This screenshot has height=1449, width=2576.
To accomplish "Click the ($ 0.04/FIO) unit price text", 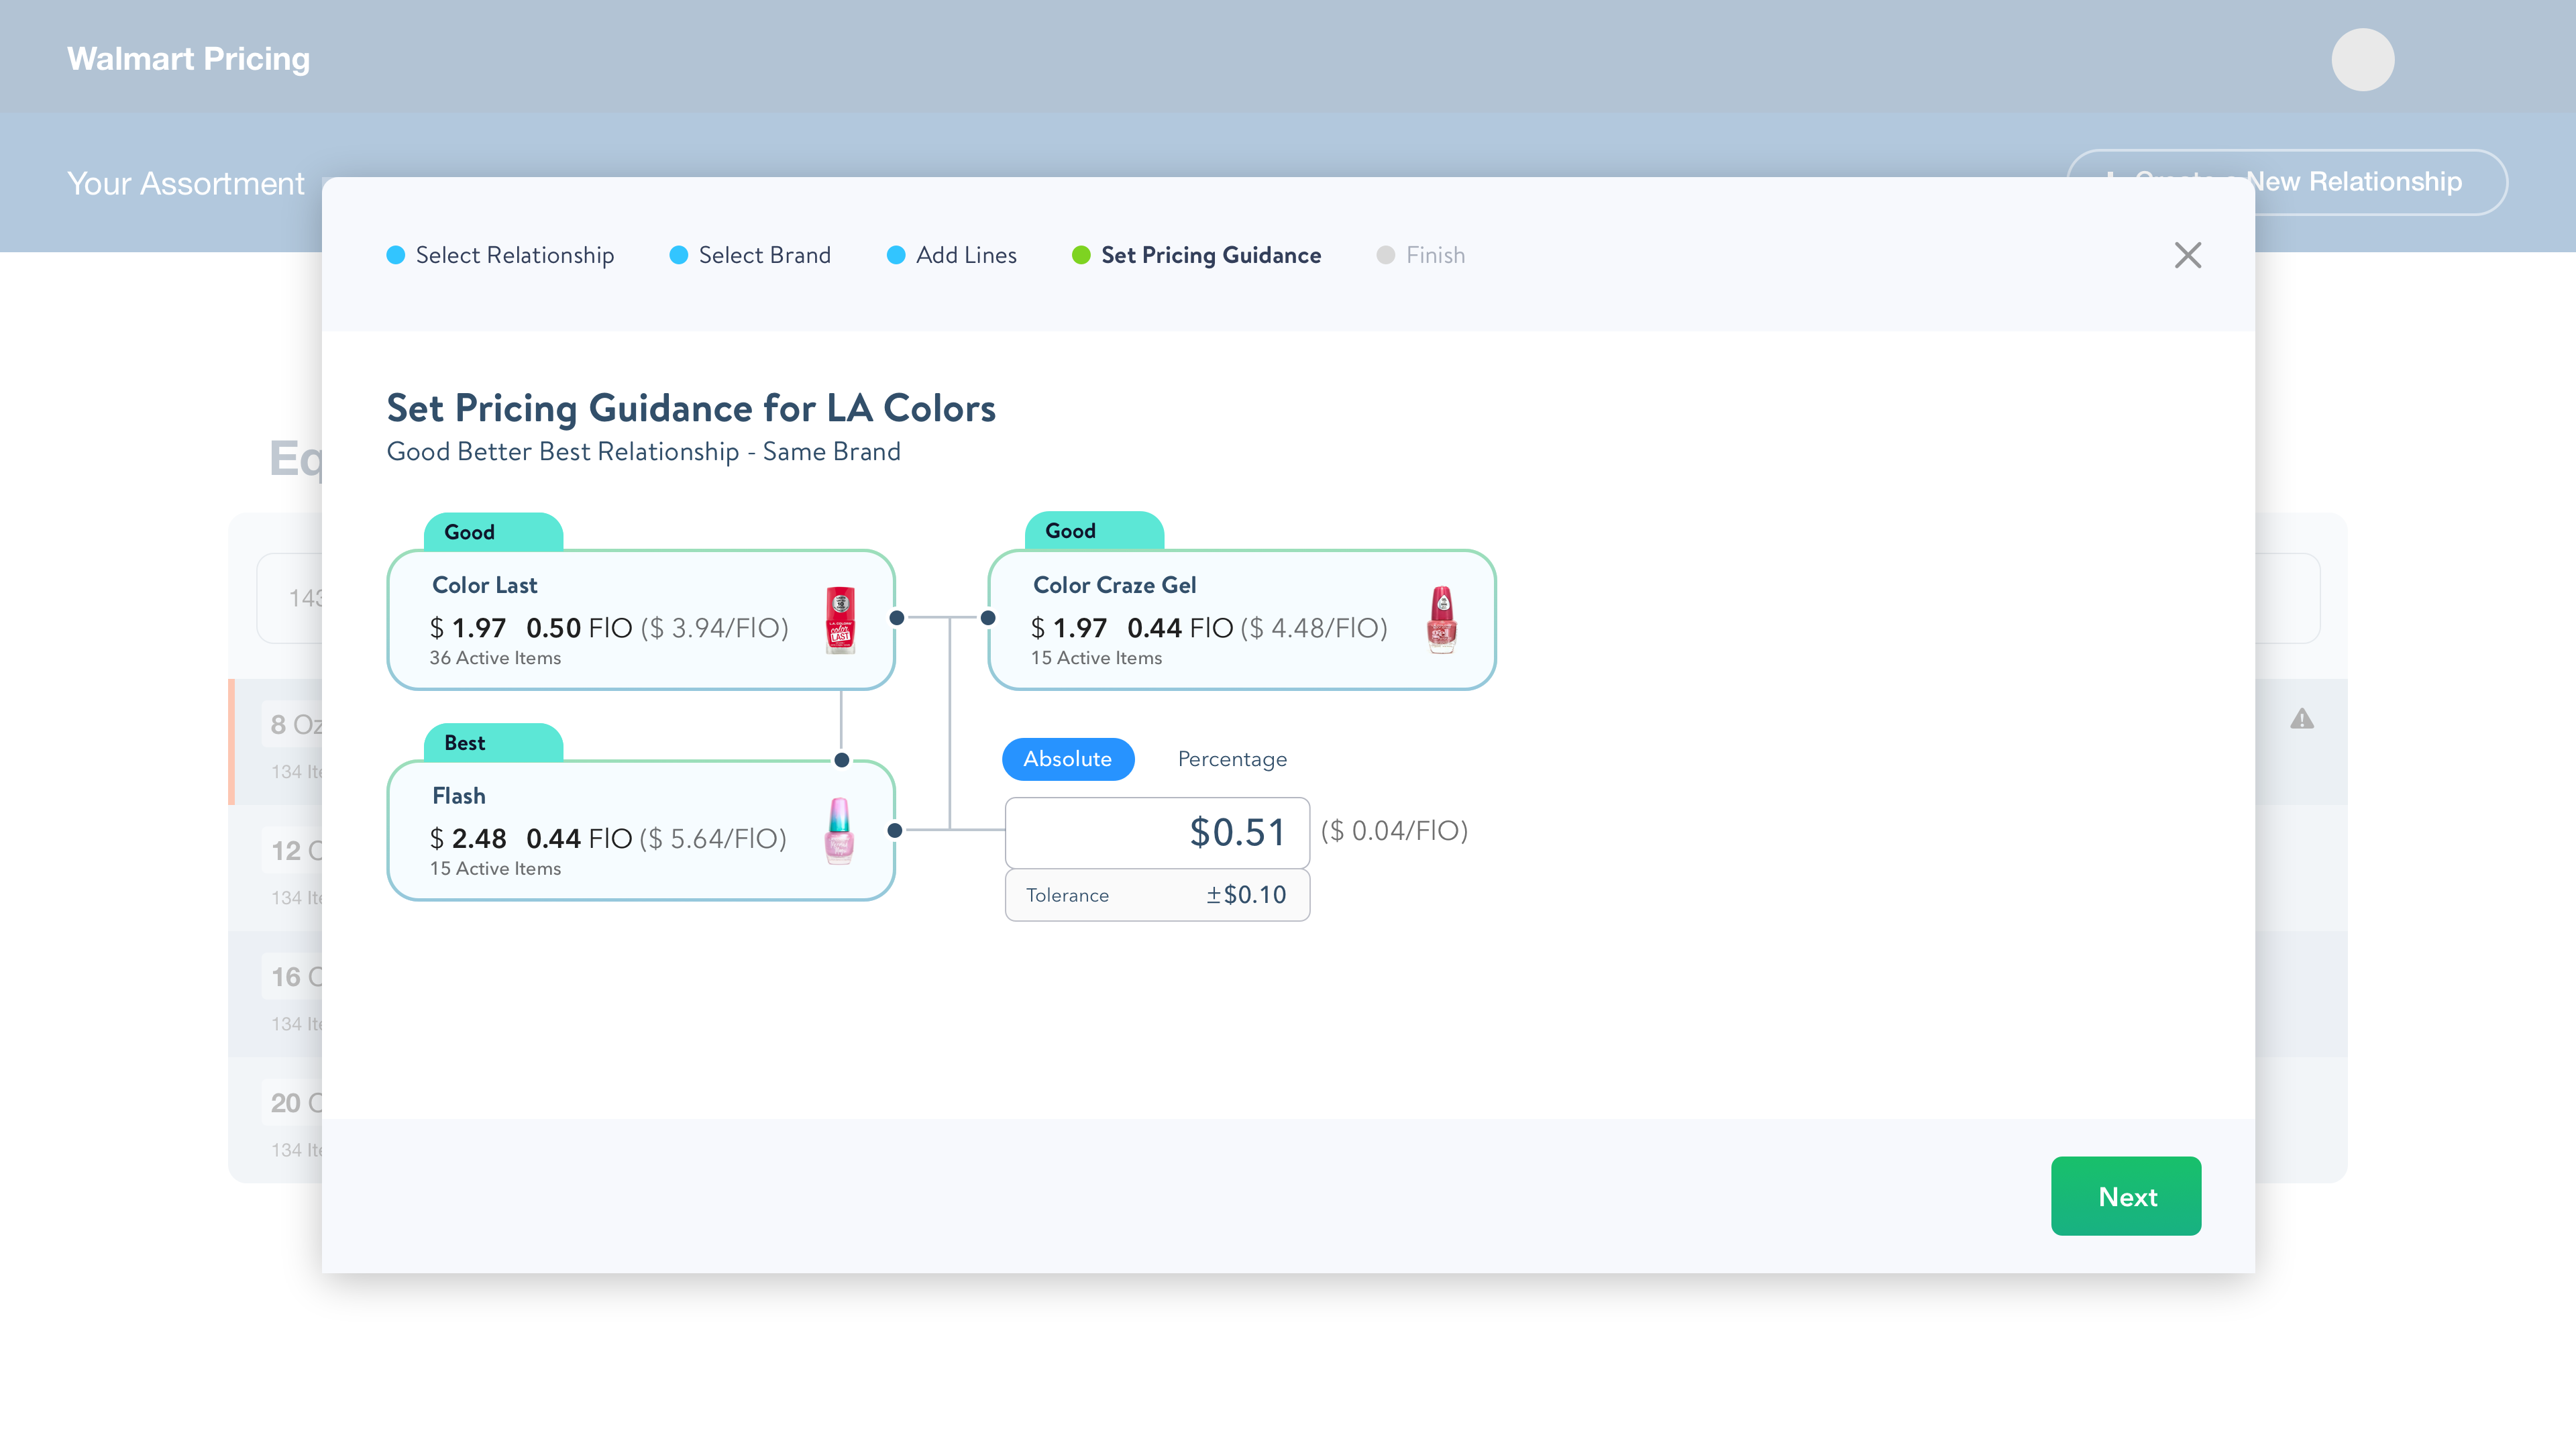I will (1394, 831).
